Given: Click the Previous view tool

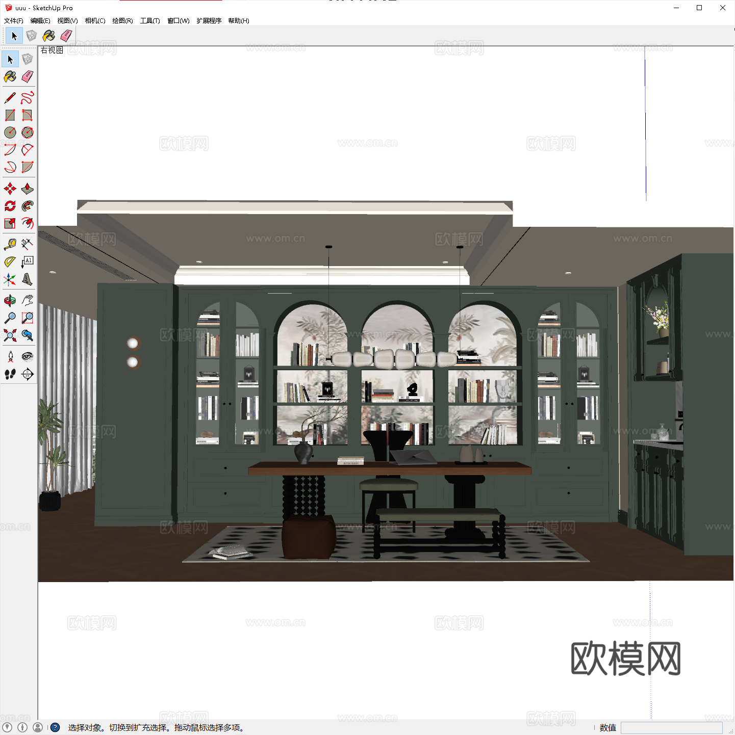Looking at the screenshot, I should [28, 335].
